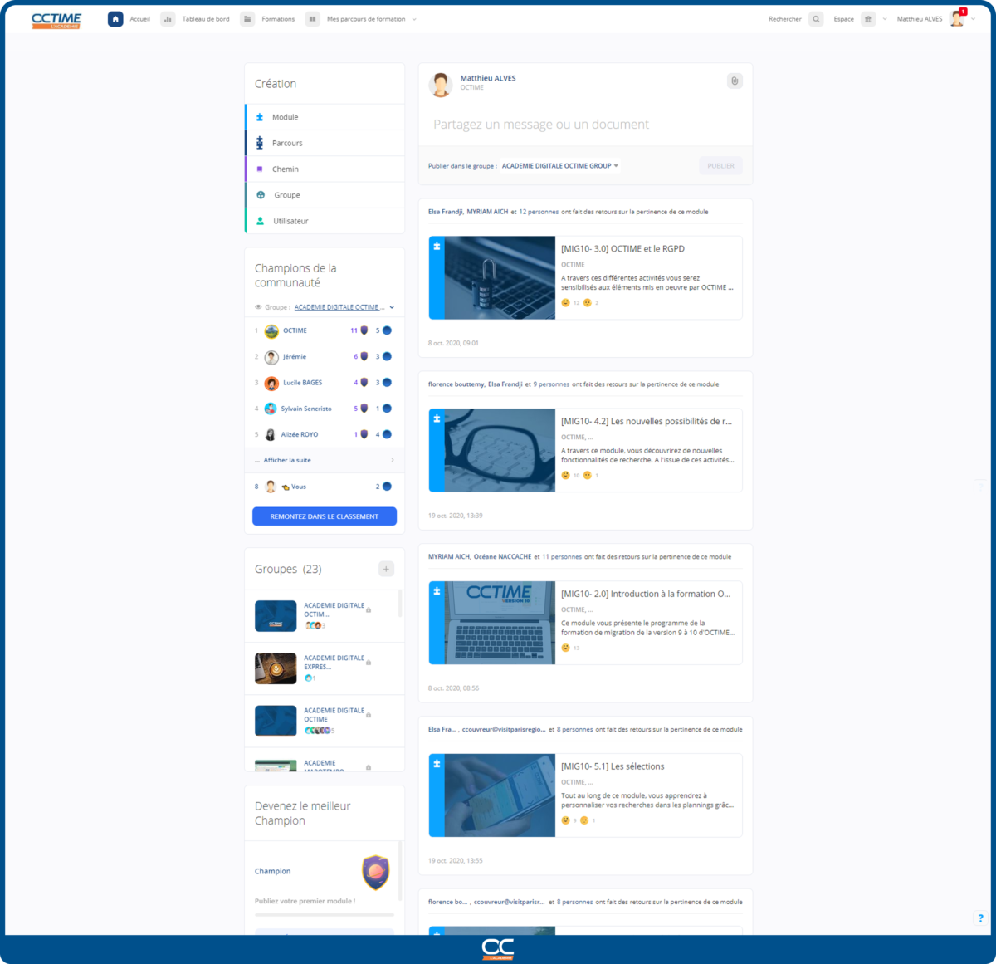Go to Formations in navigation bar
The image size is (996, 964).
278,19
